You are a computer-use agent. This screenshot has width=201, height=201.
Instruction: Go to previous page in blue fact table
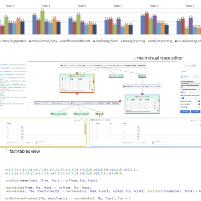(x=139, y=143)
